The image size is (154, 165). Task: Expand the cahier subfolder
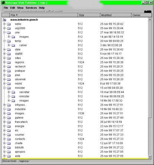(x=9, y=45)
